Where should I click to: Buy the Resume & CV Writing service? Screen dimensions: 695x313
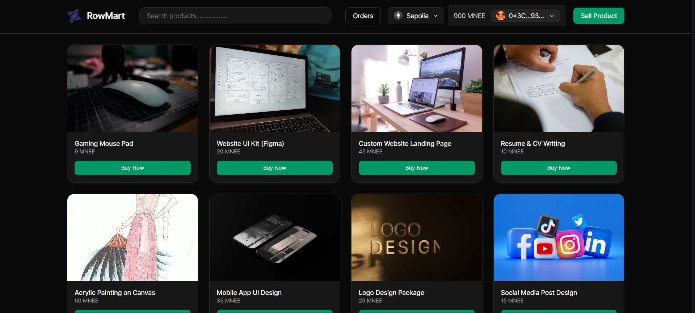[559, 168]
